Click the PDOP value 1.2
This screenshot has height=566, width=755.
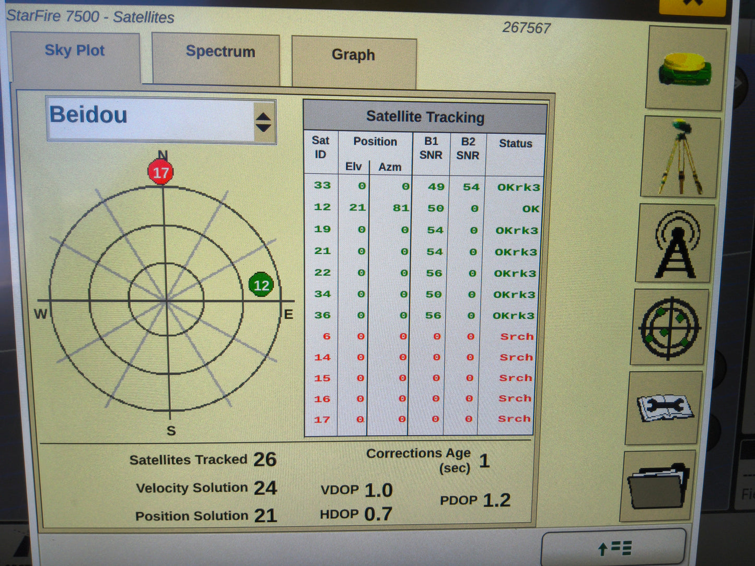tap(497, 500)
